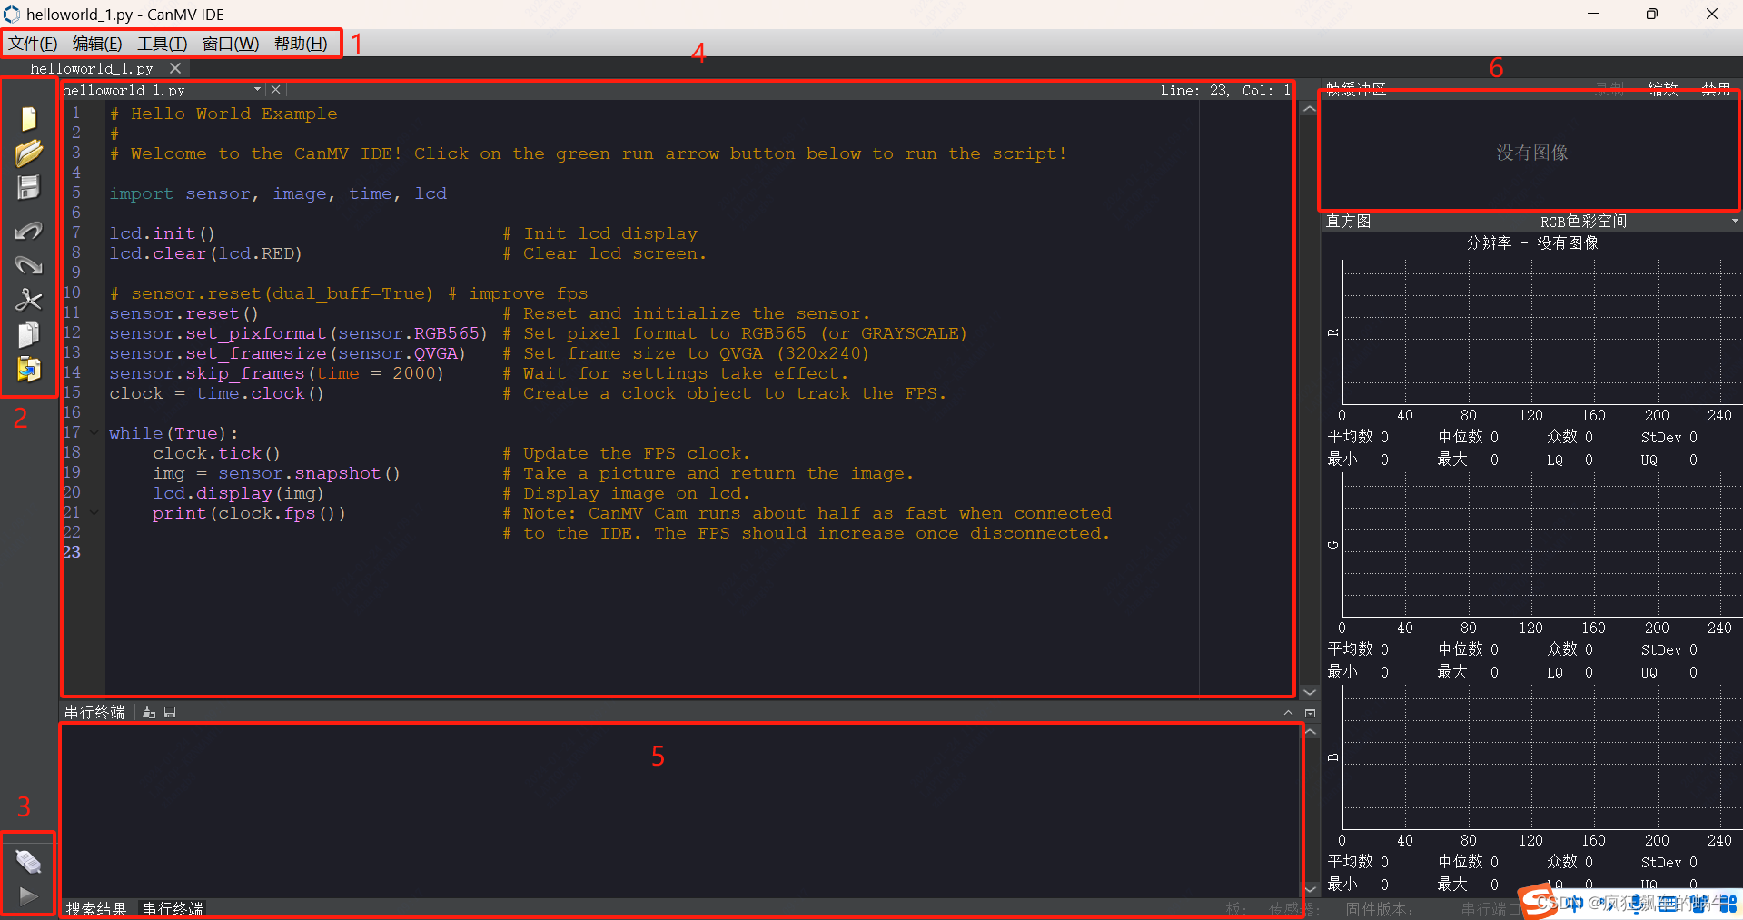This screenshot has width=1743, height=920.
Task: Click the Save file floppy icon
Action: click(28, 187)
